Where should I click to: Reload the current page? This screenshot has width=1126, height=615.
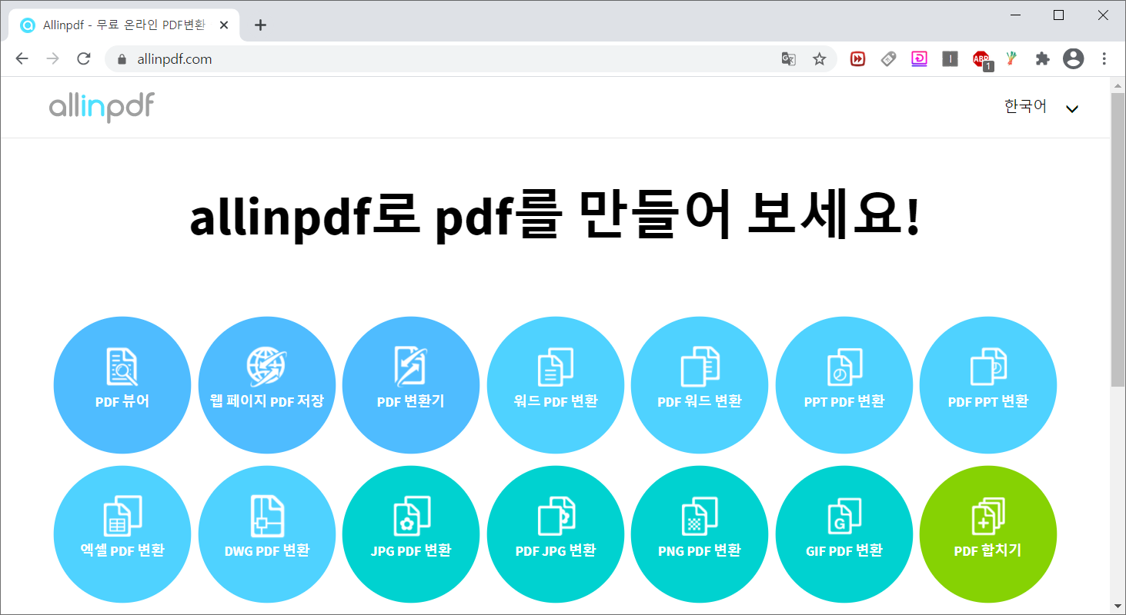tap(84, 59)
